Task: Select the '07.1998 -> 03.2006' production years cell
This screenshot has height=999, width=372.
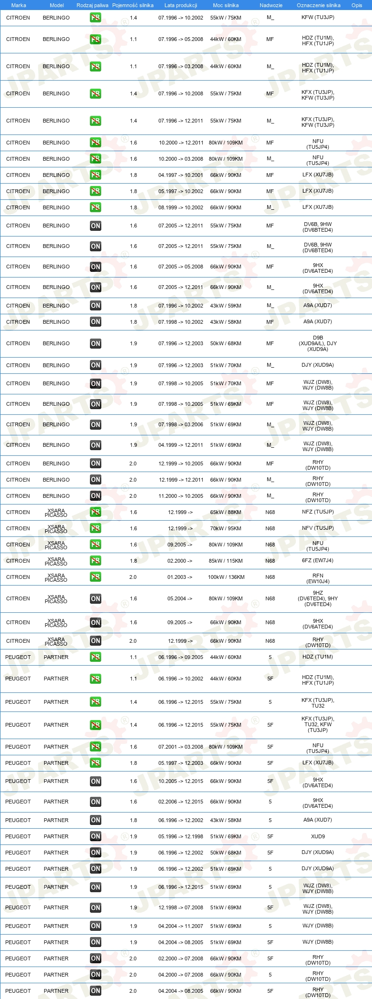Action: click(181, 424)
